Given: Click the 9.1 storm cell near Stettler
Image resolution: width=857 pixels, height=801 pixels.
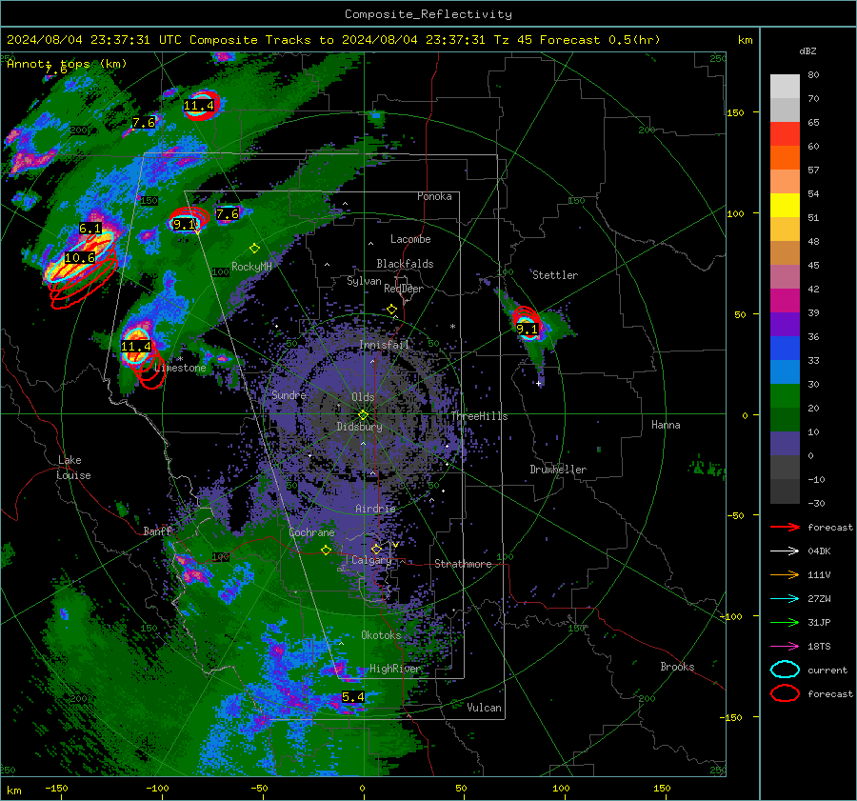Looking at the screenshot, I should tap(528, 330).
